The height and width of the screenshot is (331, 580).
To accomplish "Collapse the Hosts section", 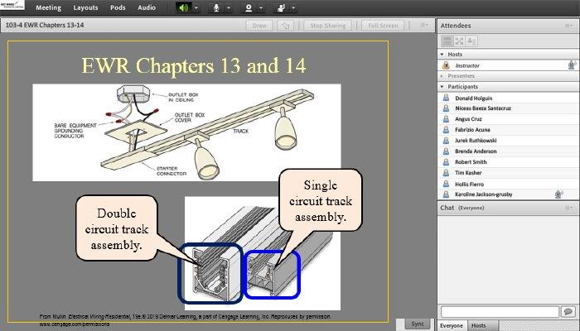I will [x=442, y=55].
